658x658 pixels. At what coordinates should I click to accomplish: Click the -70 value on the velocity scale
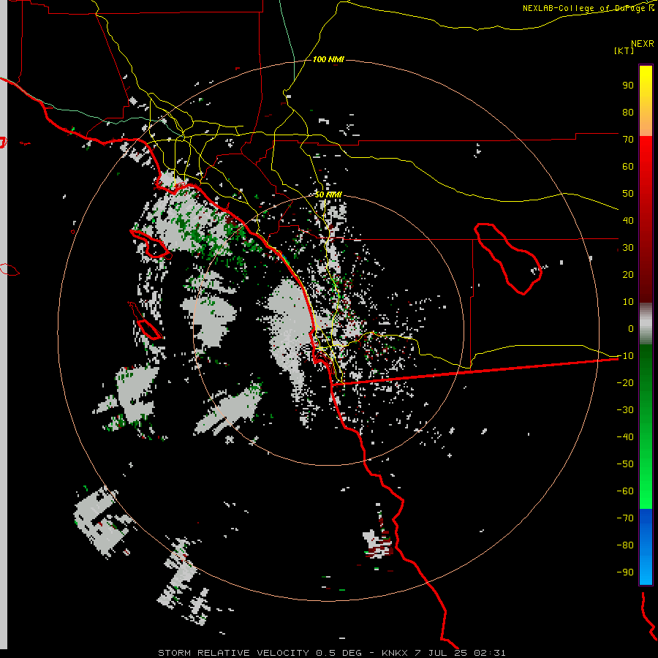coord(625,518)
